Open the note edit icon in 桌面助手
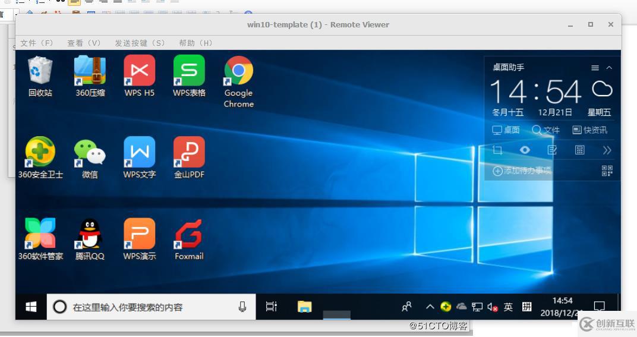 [552, 150]
